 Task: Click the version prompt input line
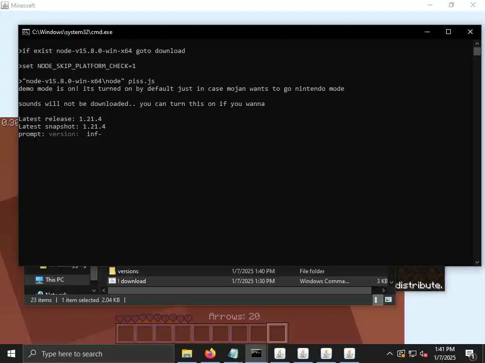60,134
